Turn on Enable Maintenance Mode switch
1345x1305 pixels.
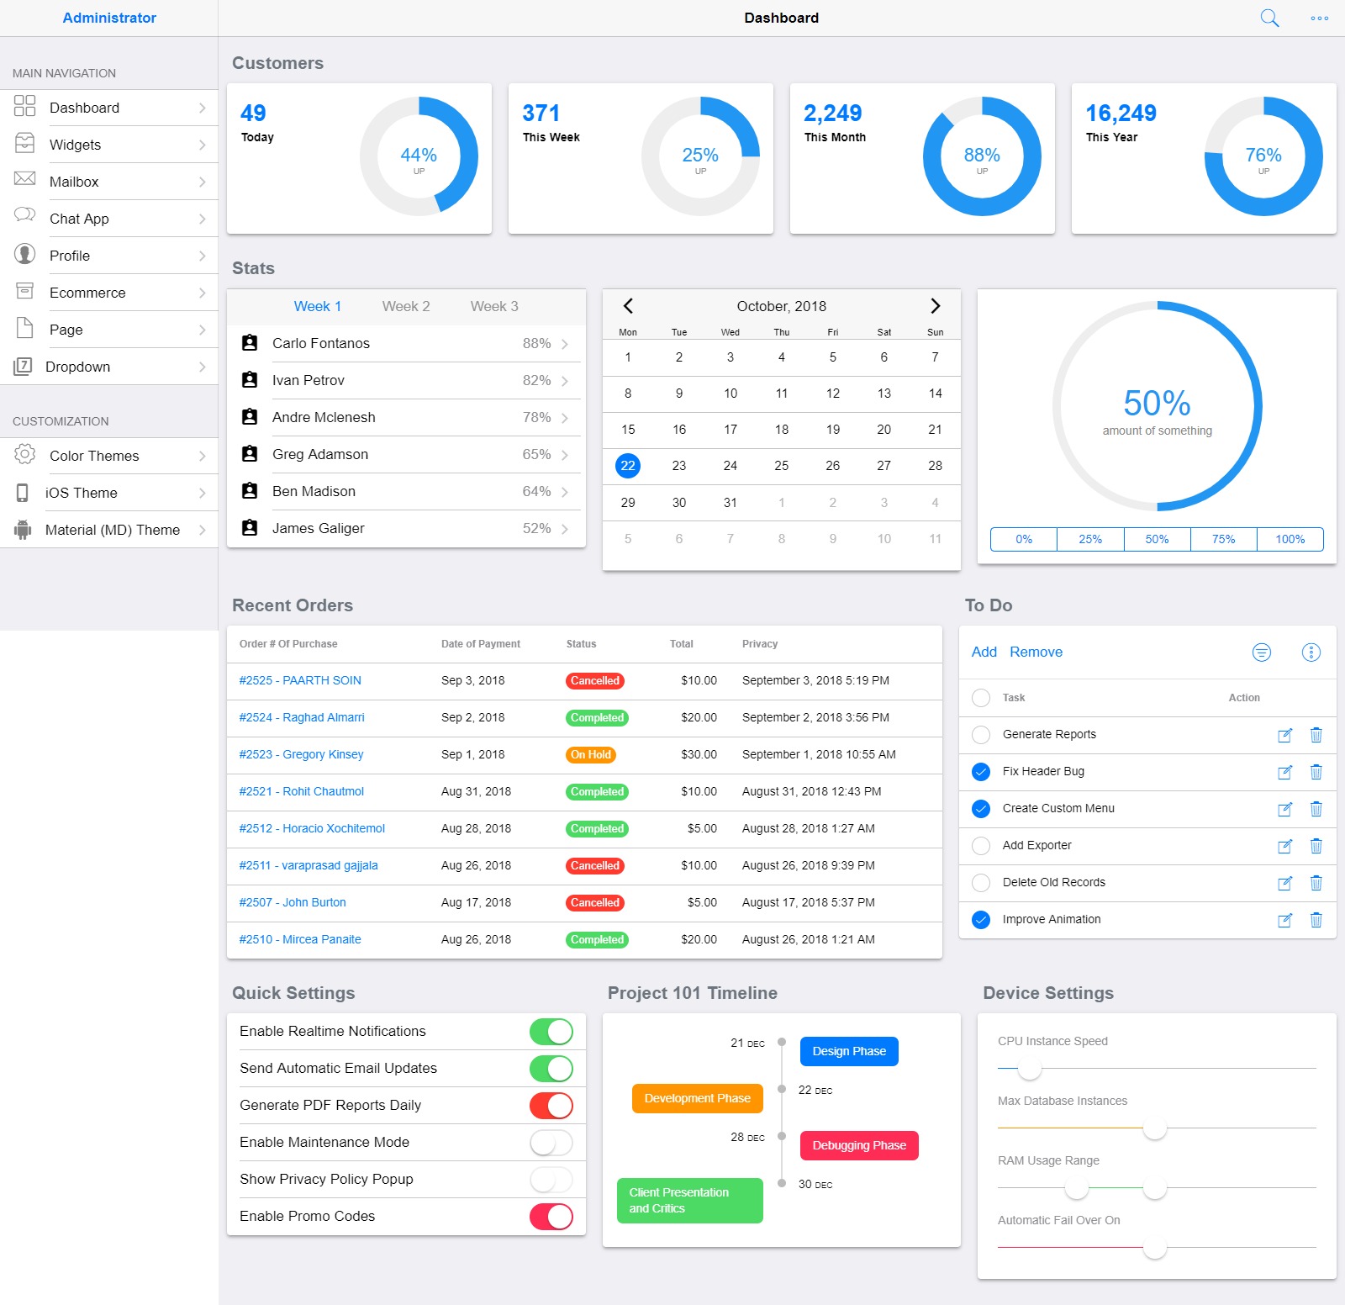click(x=551, y=1143)
